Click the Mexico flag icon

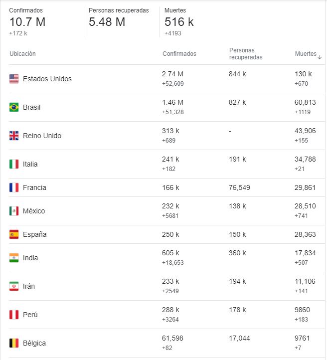14,211
